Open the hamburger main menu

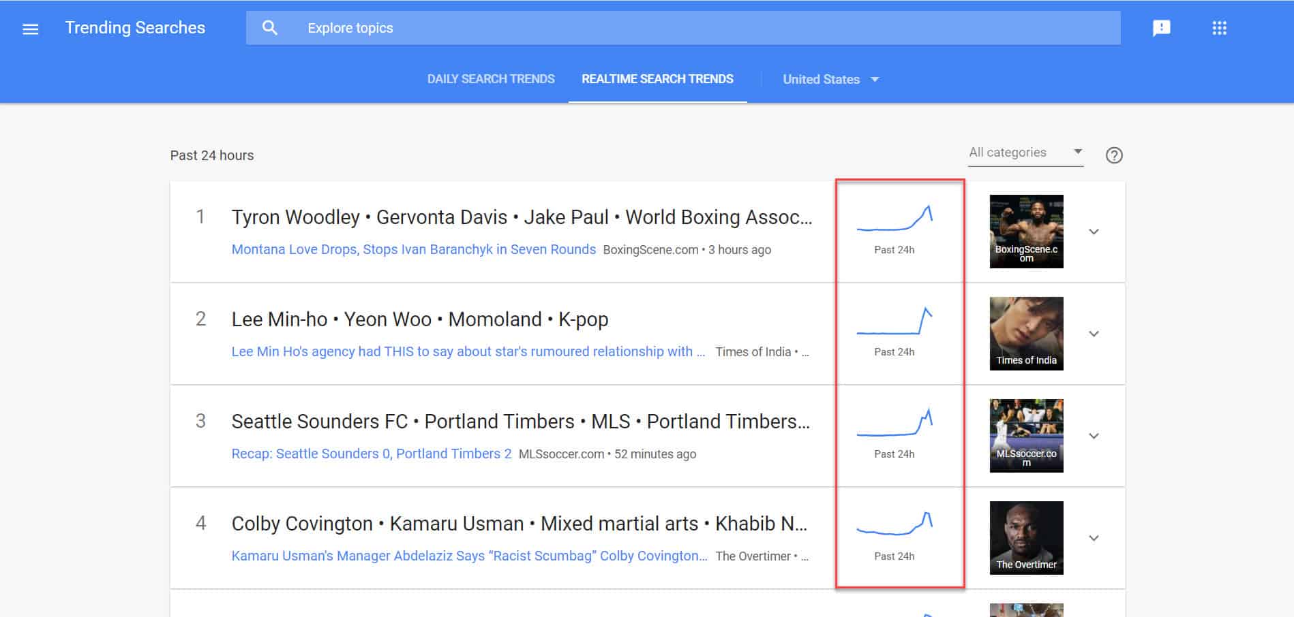tap(31, 29)
